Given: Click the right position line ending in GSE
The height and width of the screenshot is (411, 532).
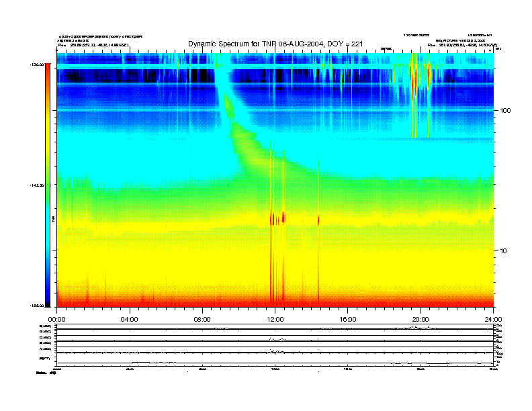Looking at the screenshot, I should (x=462, y=45).
